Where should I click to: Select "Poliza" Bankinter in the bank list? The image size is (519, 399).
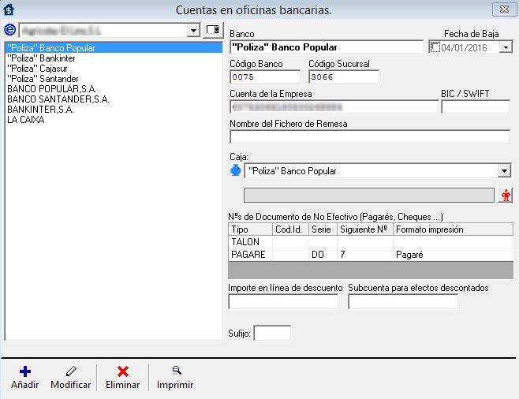pos(39,58)
